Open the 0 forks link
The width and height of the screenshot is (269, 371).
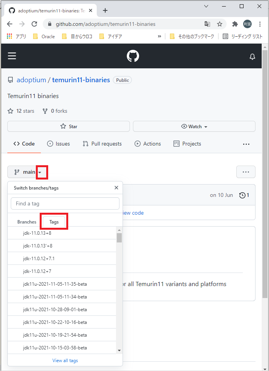point(55,111)
